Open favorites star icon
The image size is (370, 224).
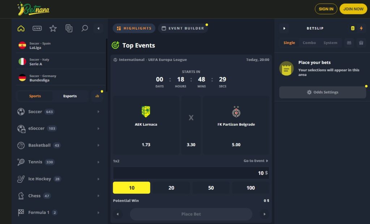click(x=53, y=28)
